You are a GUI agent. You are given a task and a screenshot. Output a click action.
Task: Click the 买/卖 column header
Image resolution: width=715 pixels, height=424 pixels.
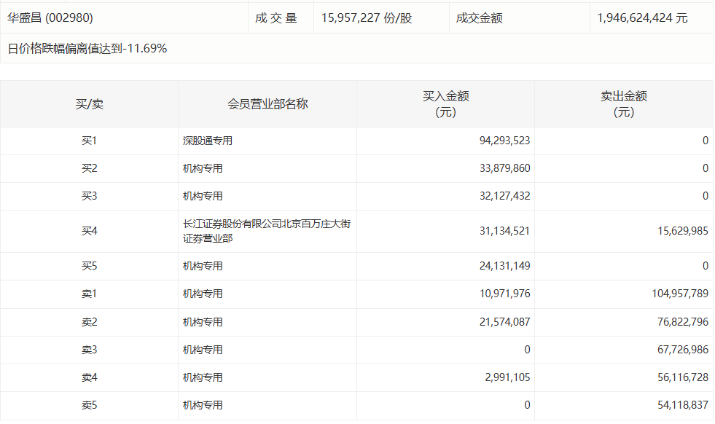pyautogui.click(x=90, y=104)
